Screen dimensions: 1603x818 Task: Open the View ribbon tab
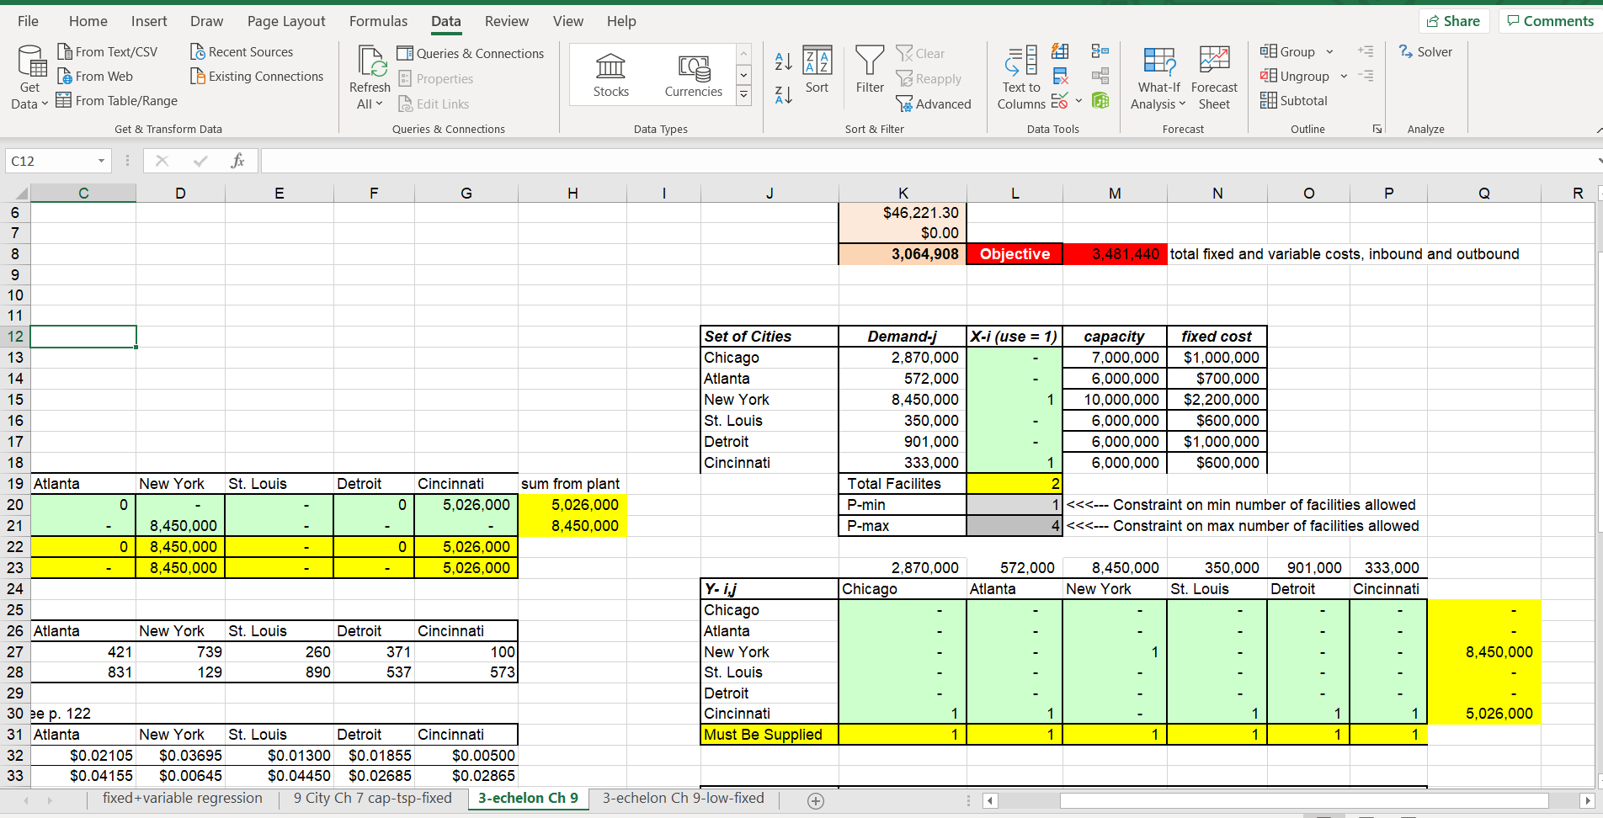[x=568, y=21]
